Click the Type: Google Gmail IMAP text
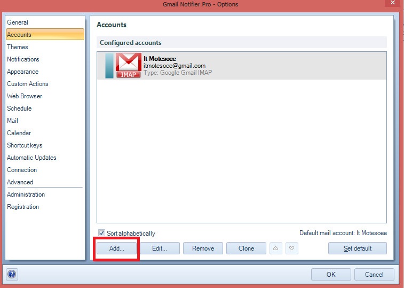Viewport: 404px width, 288px height. click(178, 73)
